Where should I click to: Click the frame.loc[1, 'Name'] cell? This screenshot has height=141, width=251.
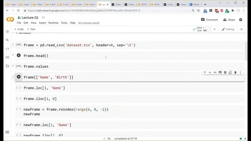[130, 88]
